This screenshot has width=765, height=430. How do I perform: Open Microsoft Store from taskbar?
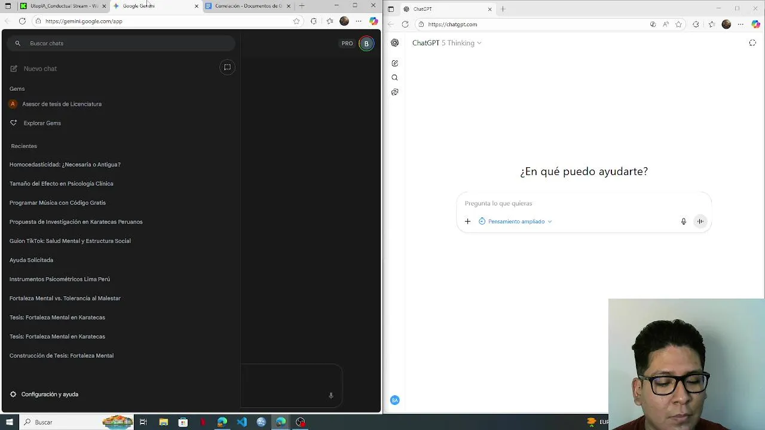183,422
